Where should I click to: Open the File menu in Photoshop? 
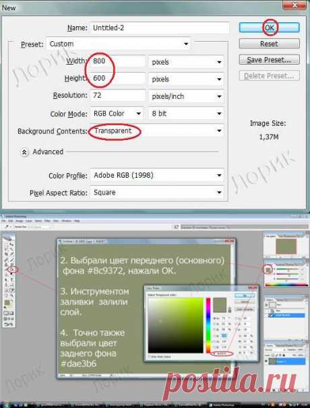4,221
